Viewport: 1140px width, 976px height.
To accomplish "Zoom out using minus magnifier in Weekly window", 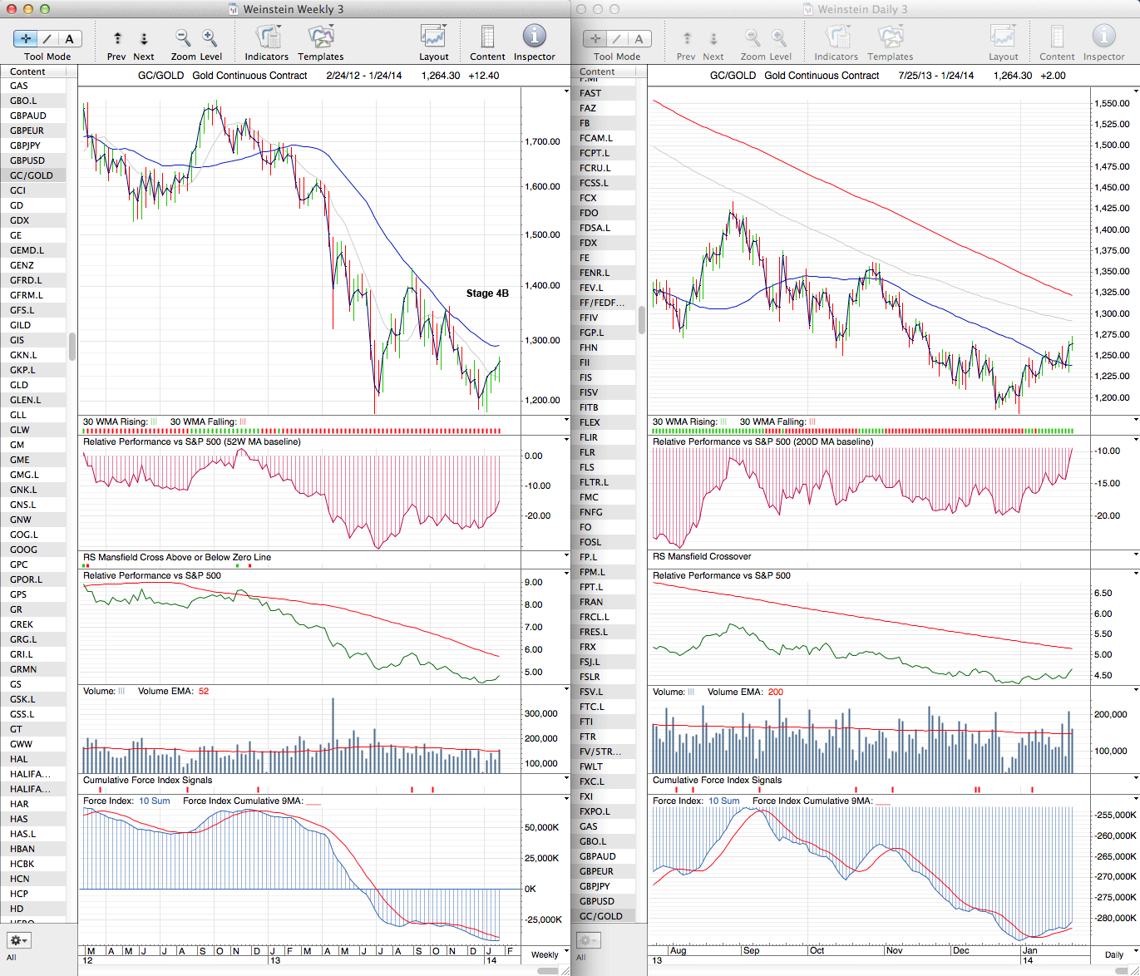I will [183, 37].
